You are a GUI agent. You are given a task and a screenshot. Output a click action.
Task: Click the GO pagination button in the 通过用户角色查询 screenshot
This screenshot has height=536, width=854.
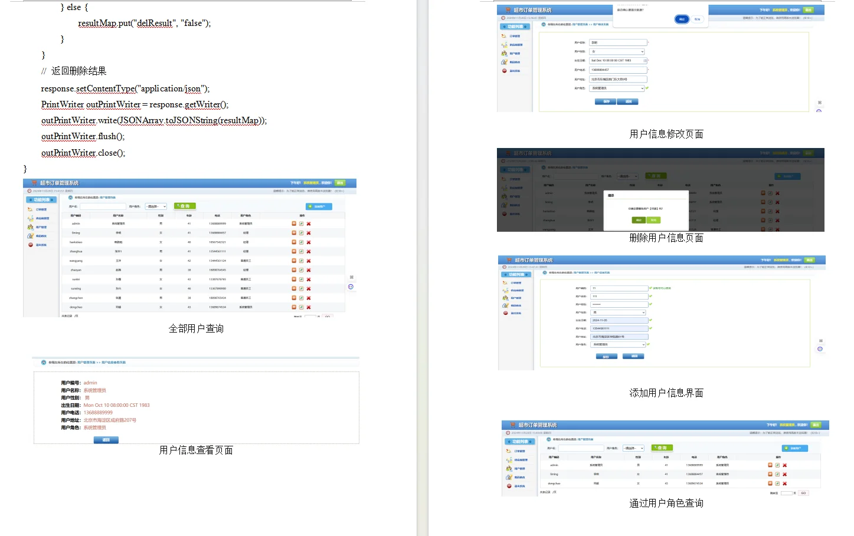click(803, 493)
